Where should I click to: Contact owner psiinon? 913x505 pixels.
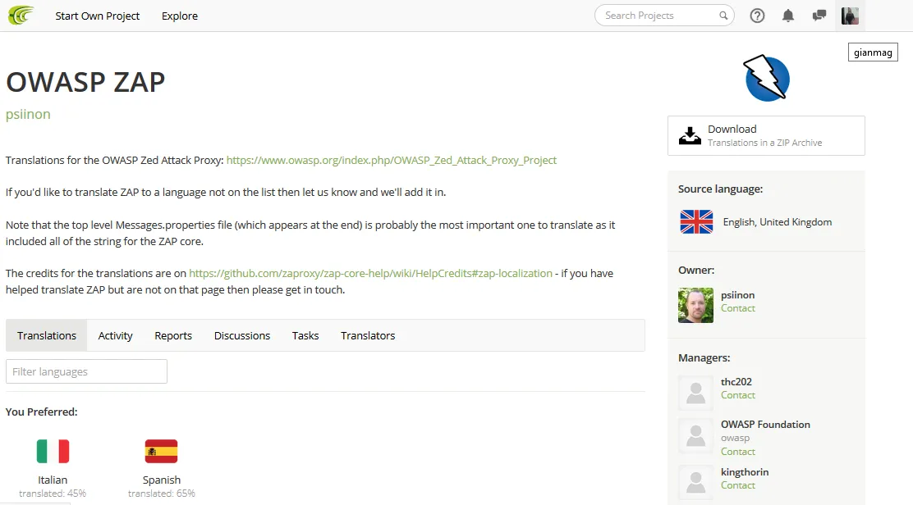click(x=738, y=308)
